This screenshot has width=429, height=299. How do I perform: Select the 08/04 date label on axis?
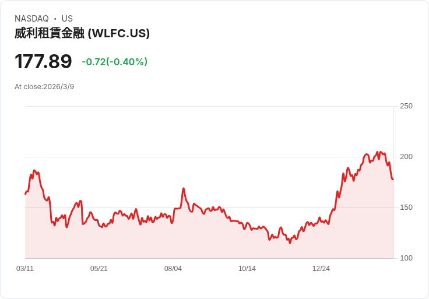coord(173,269)
